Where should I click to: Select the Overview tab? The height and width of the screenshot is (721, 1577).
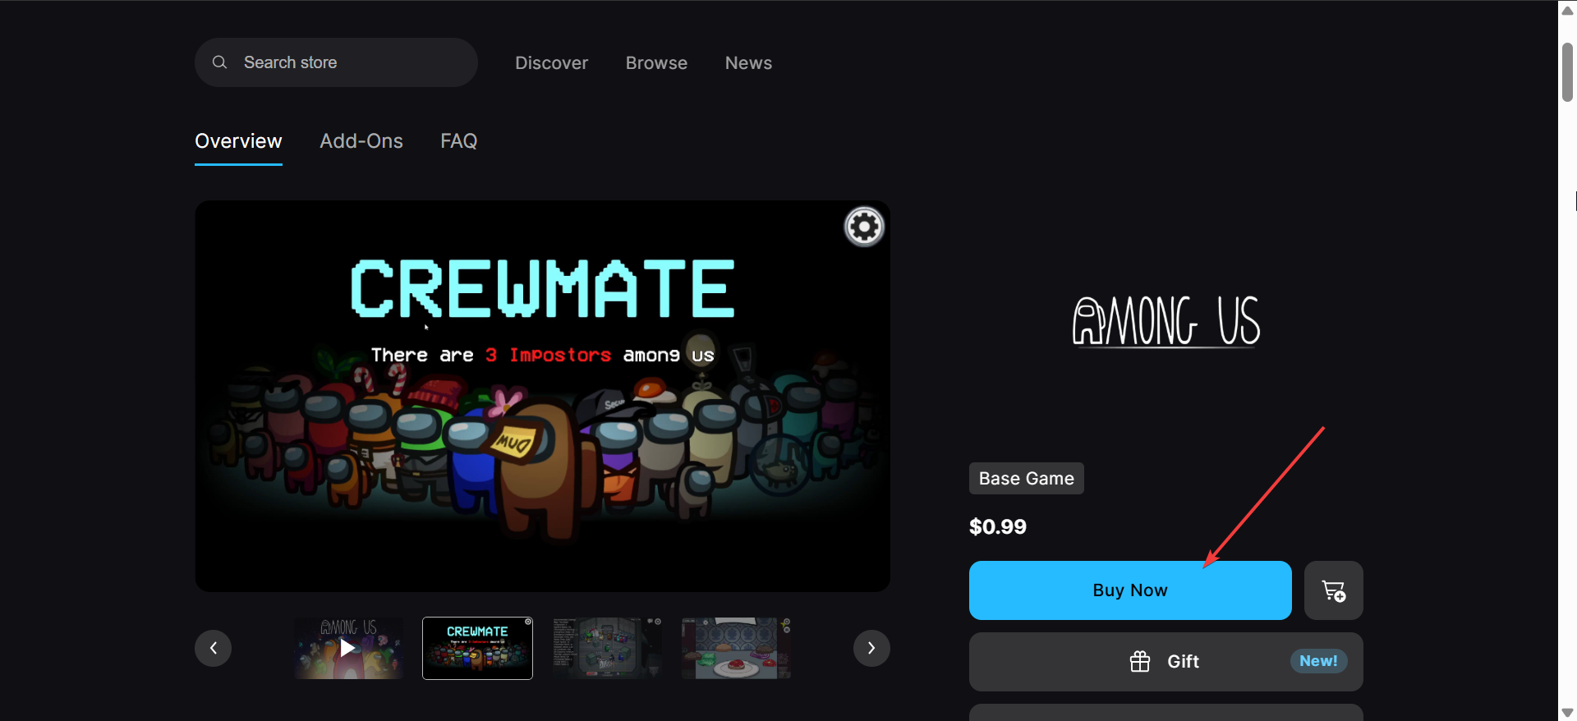pyautogui.click(x=238, y=141)
